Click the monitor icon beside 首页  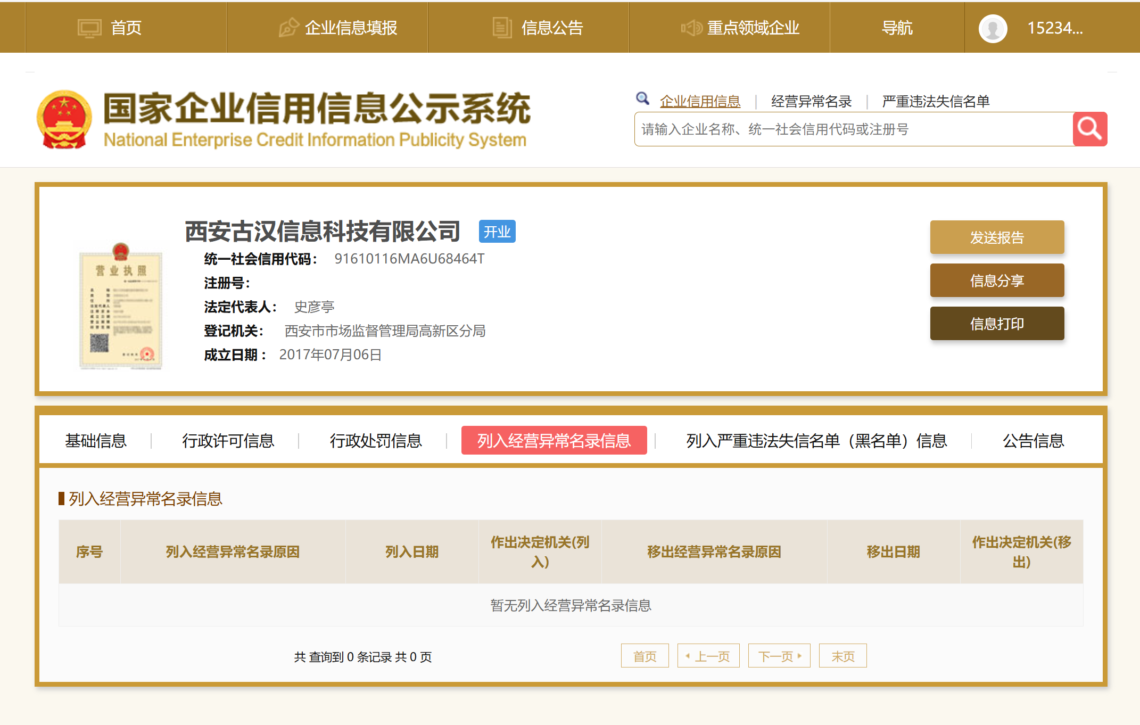click(89, 28)
